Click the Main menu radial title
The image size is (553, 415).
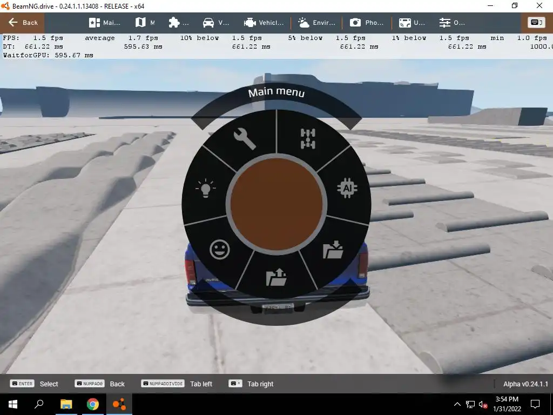click(x=276, y=92)
